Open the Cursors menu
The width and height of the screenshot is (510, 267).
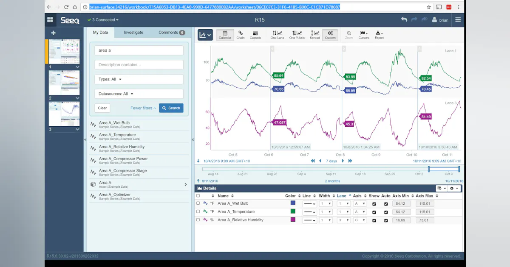[x=364, y=35]
